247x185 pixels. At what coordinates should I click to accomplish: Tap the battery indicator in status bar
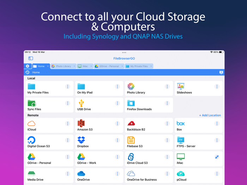(x=221, y=52)
